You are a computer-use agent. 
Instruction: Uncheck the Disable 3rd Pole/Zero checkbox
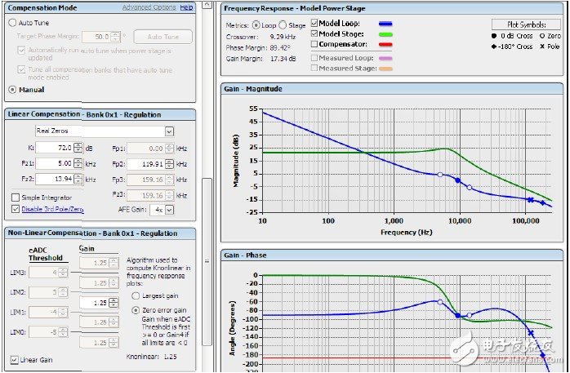16,209
